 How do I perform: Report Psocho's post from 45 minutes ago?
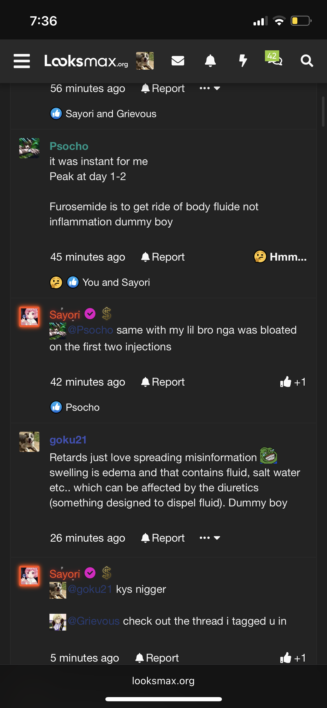pyautogui.click(x=163, y=257)
